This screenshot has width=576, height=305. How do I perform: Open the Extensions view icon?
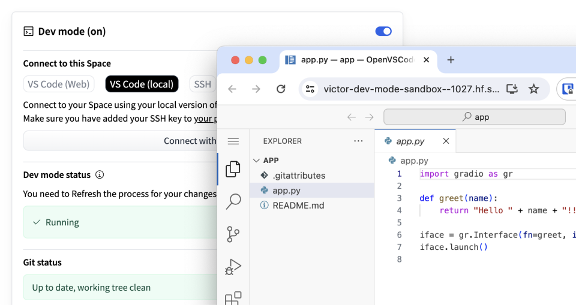point(233,297)
